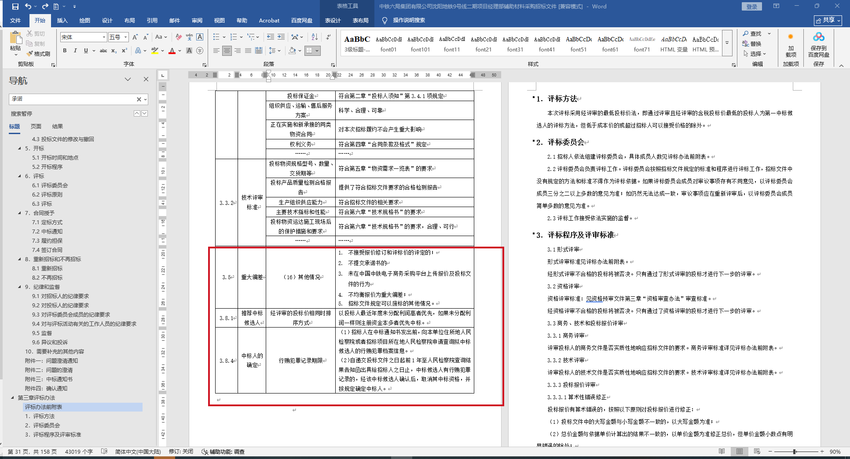Open the change case Aa dropdown
Screen dimensions: 850x459
[161, 37]
